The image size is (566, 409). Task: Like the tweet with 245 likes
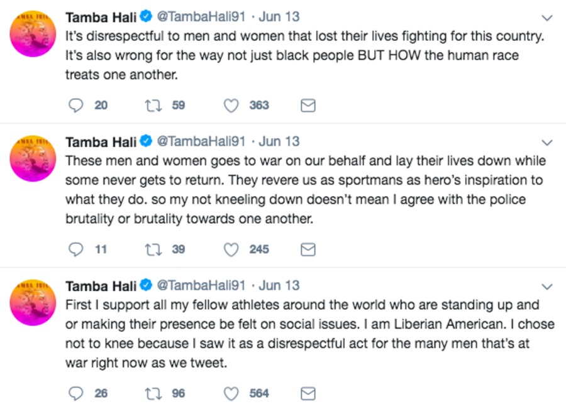click(x=231, y=249)
